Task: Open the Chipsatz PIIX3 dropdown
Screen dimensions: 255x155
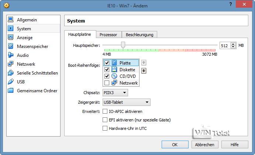Action: 115,93
